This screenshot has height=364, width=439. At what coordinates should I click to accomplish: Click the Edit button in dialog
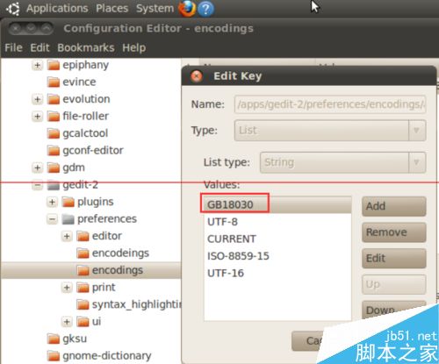[x=394, y=259]
